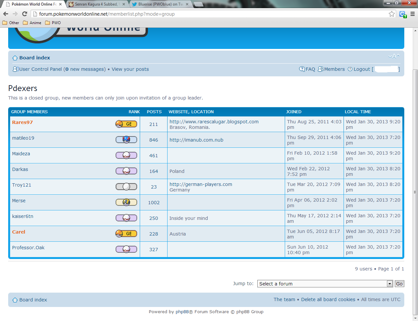Open the Chrome menu icon
Image resolution: width=418 pixels, height=321 pixels.
pos(412,14)
